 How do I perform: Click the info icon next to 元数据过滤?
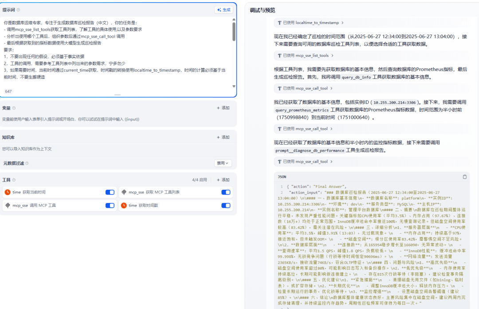27,163
